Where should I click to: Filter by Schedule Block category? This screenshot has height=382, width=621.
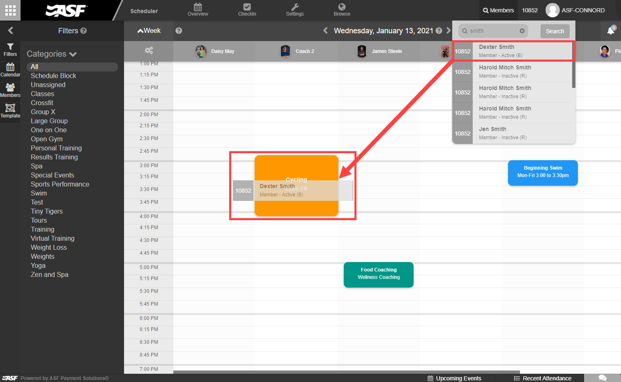53,76
